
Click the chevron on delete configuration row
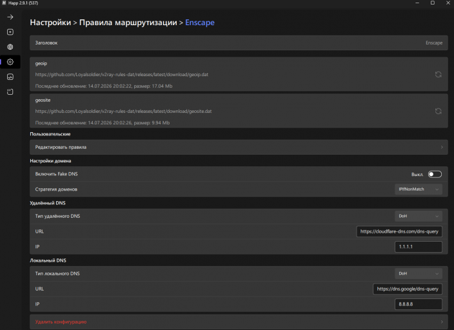click(442, 322)
